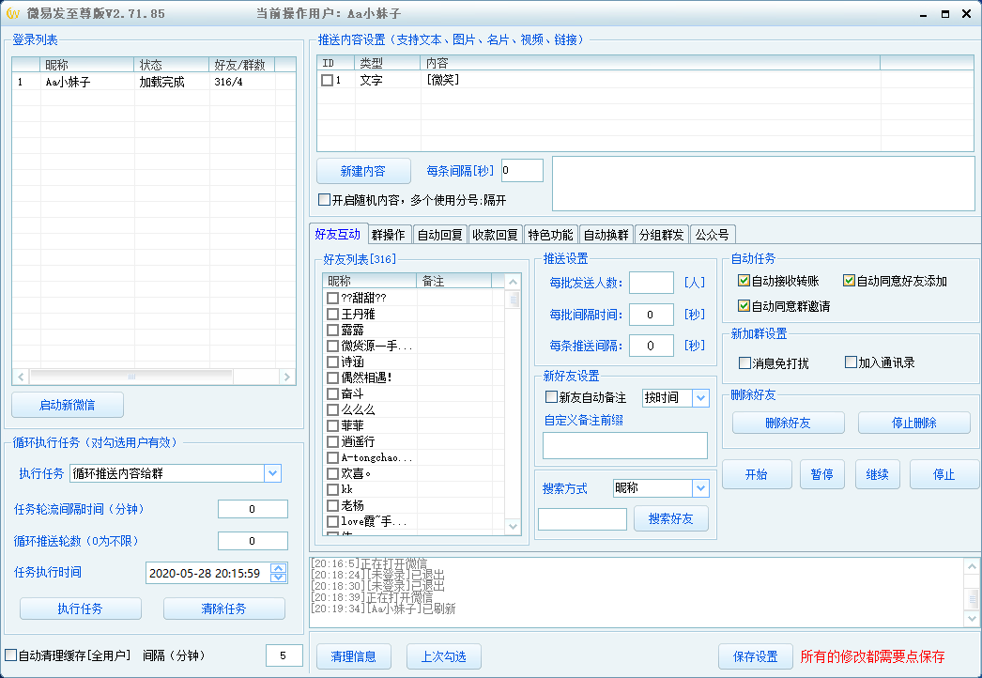Enable 自动接收转账 checkbox
The image size is (982, 678).
[745, 280]
